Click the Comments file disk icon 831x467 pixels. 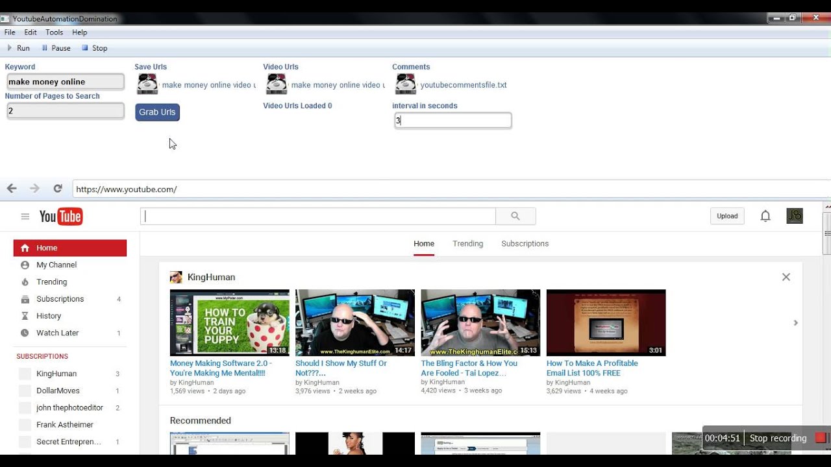point(406,84)
